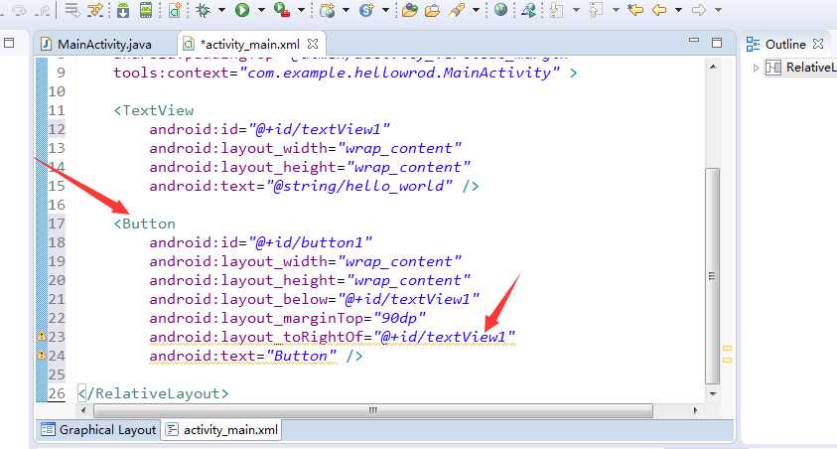Click the horizontal scroll-right arrow

pos(694,410)
